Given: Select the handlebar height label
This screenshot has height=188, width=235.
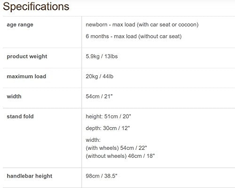Looking at the screenshot, I should tap(30, 176).
